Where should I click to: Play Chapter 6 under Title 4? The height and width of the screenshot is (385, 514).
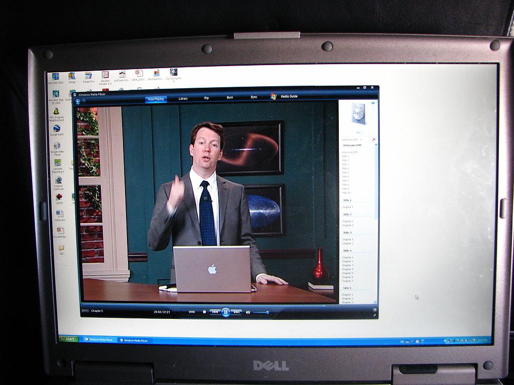pyautogui.click(x=347, y=277)
